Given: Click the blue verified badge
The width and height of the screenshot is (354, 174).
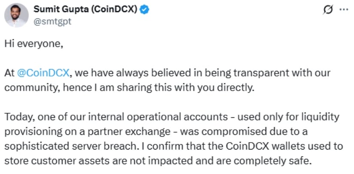Looking at the screenshot, I should click(144, 9).
